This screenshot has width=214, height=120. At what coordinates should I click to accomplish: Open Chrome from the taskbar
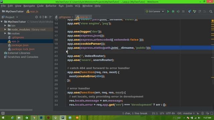[x=34, y=118]
